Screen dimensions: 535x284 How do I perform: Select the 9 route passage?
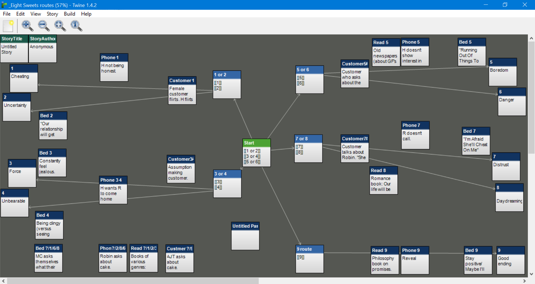click(x=310, y=259)
